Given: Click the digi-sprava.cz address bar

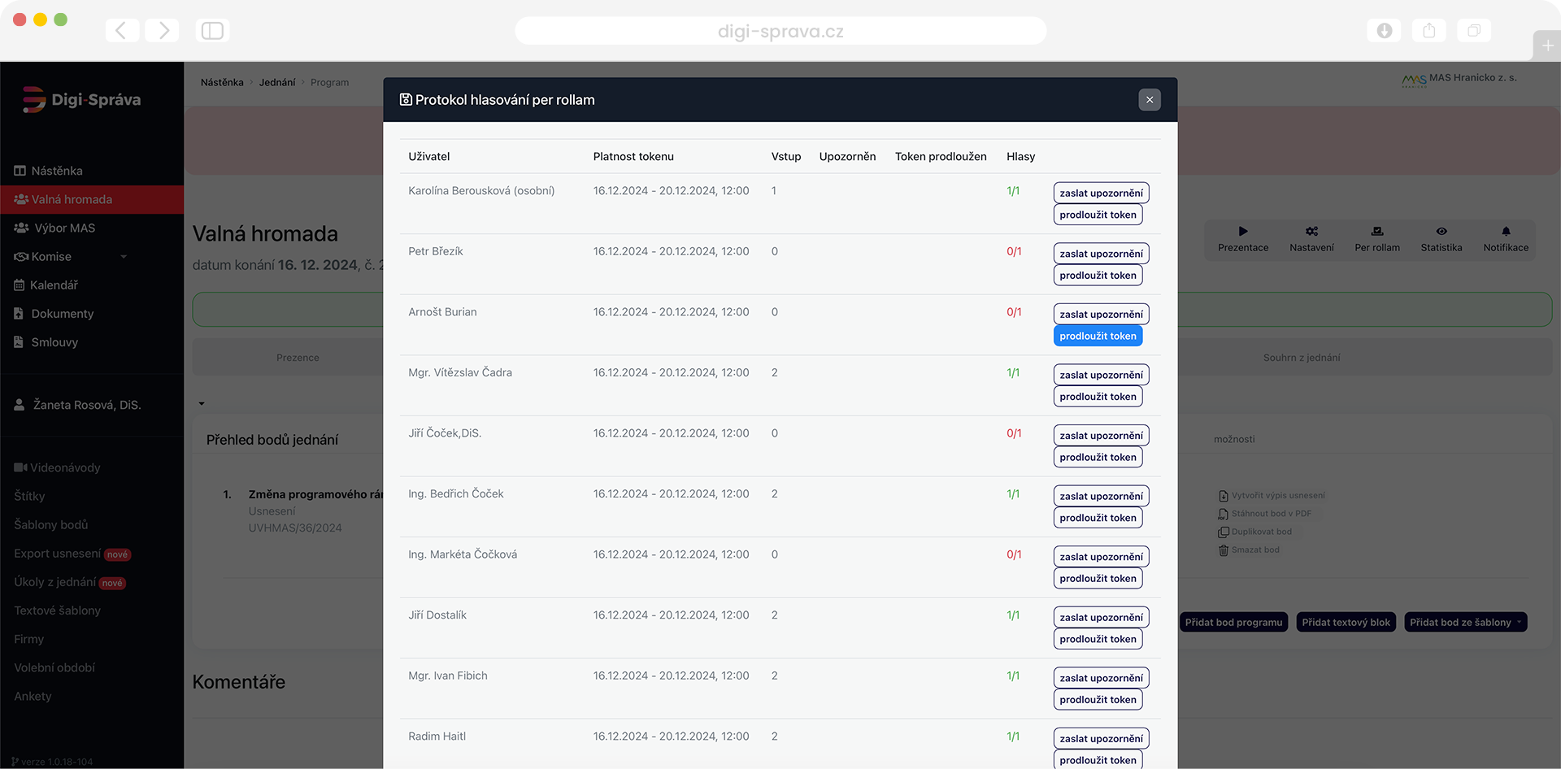Looking at the screenshot, I should coord(780,32).
